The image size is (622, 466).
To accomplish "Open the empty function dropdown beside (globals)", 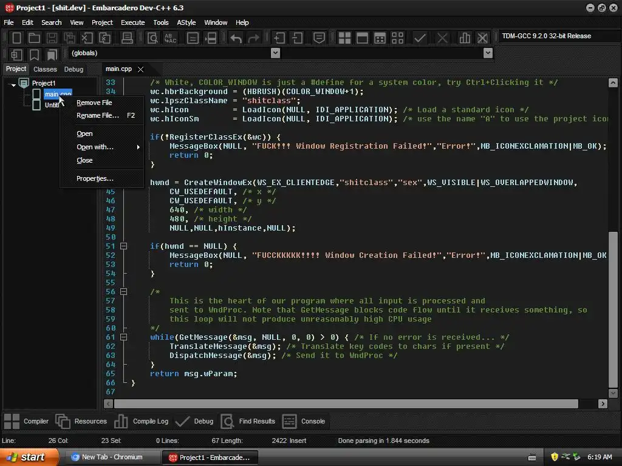I will click(488, 53).
